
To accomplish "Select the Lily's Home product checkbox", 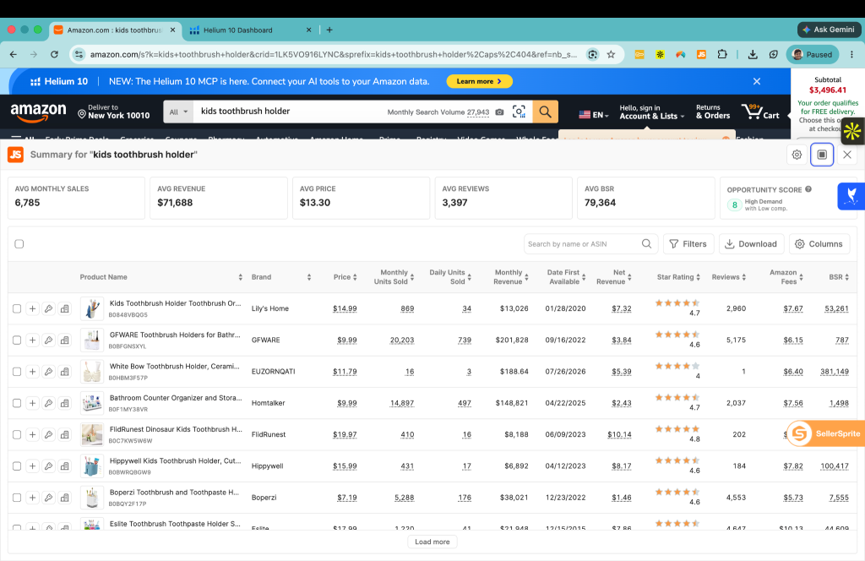I will [x=17, y=309].
